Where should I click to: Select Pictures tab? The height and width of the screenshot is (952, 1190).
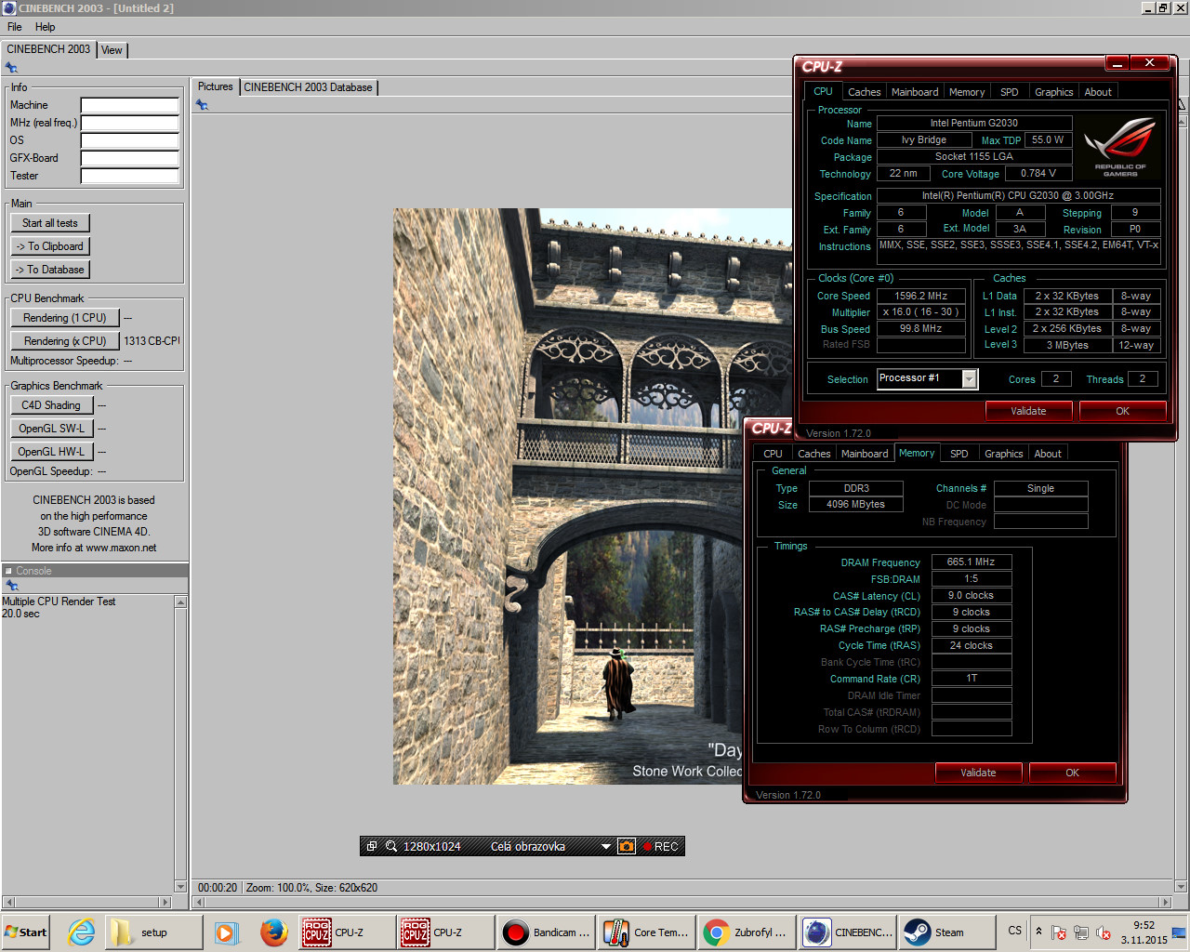click(x=215, y=86)
